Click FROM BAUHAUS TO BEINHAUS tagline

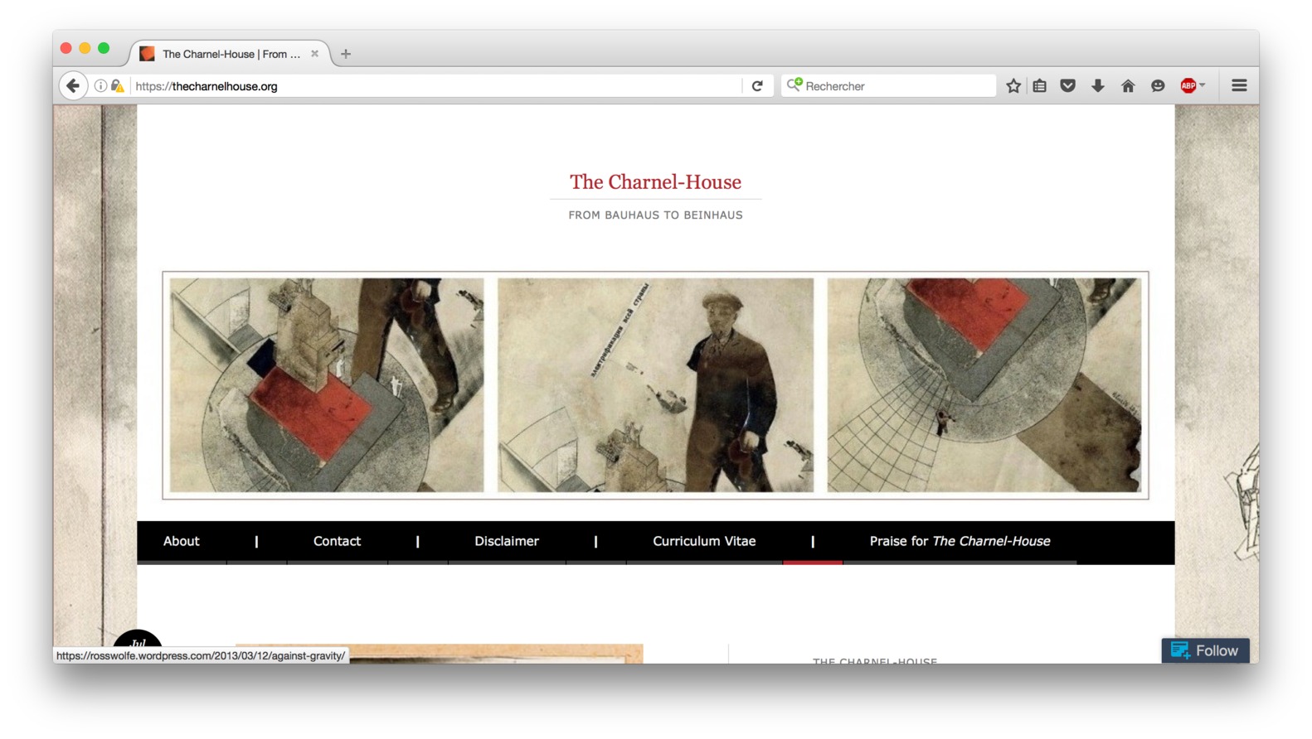[x=655, y=215]
